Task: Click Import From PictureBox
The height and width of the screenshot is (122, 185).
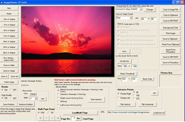Action: [171, 51]
